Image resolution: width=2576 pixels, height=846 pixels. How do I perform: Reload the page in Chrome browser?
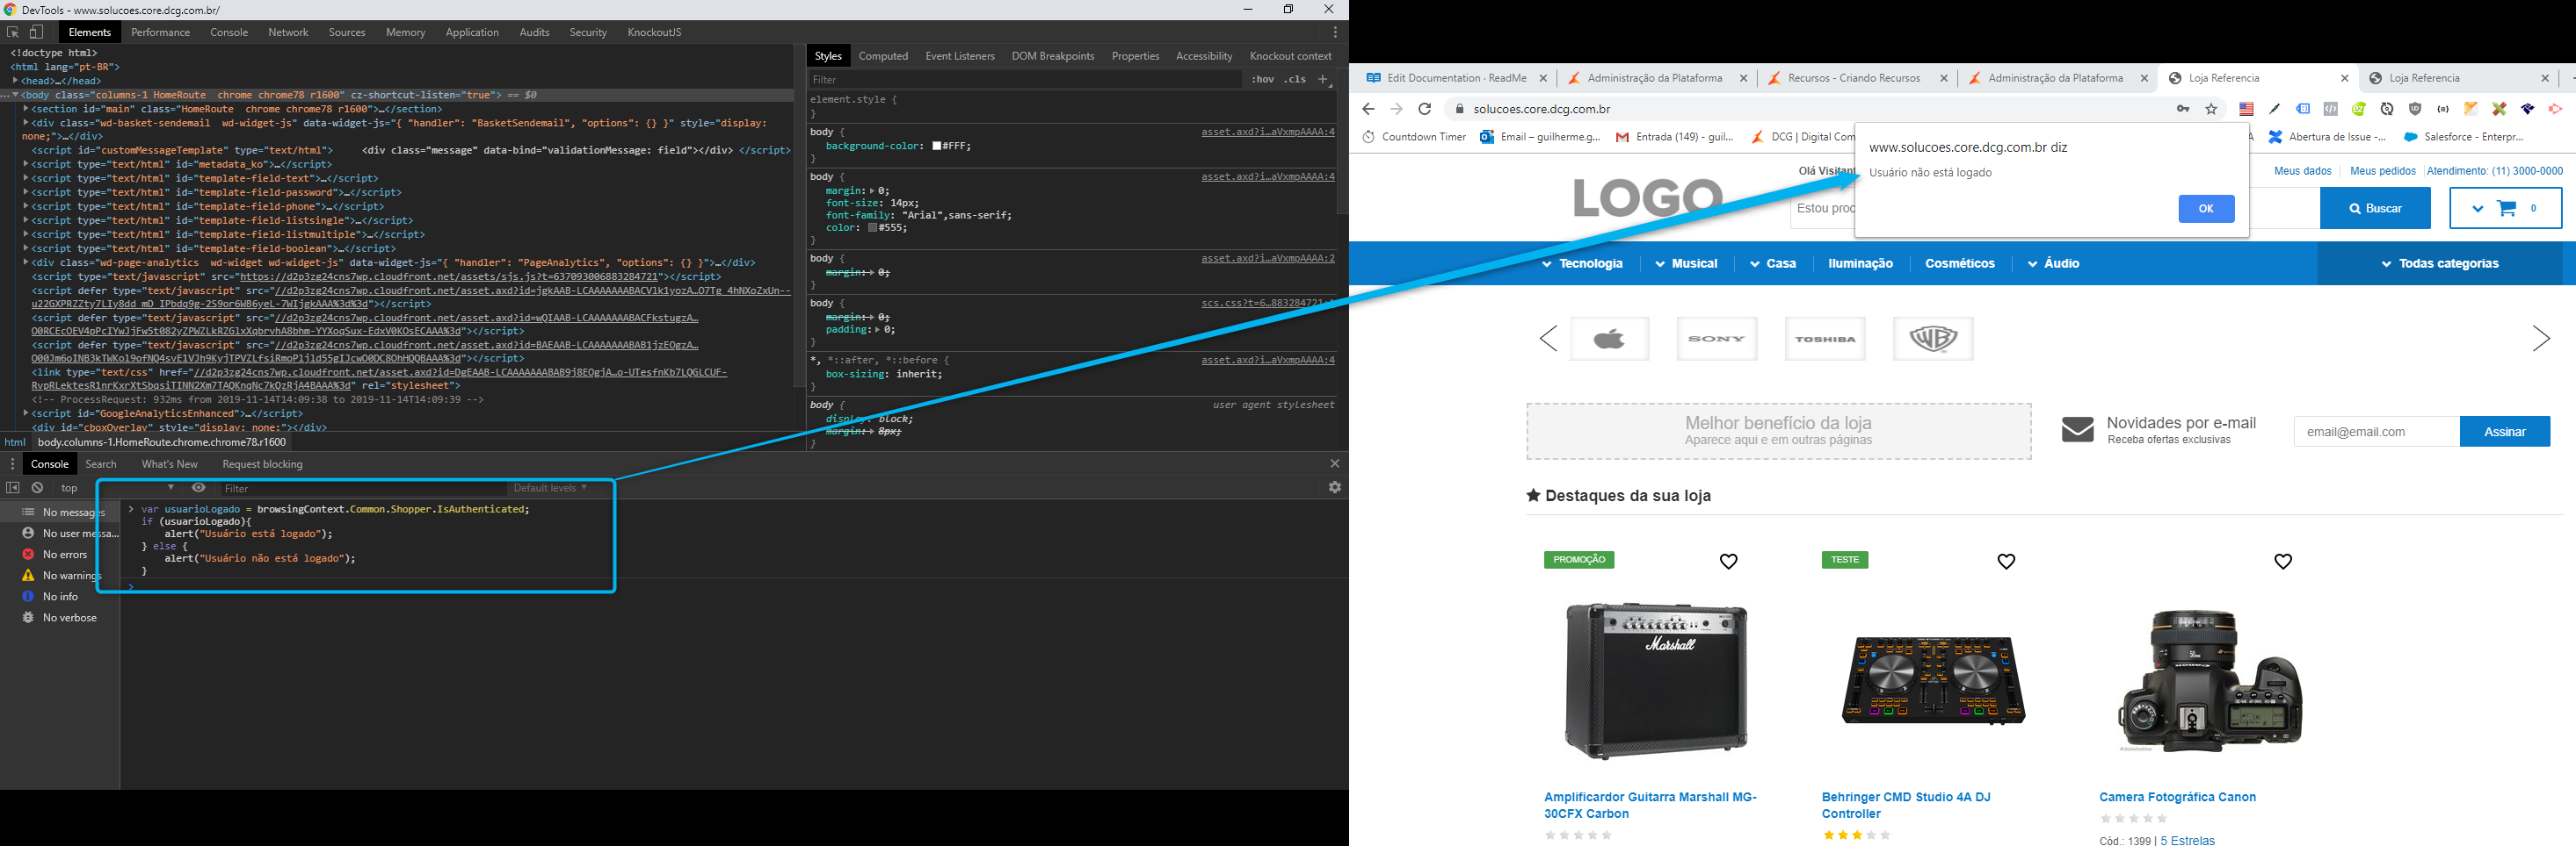tap(1425, 109)
